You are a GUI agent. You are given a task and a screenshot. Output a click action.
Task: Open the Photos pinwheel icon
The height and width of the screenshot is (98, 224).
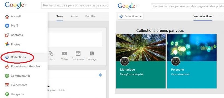click(x=7, y=44)
